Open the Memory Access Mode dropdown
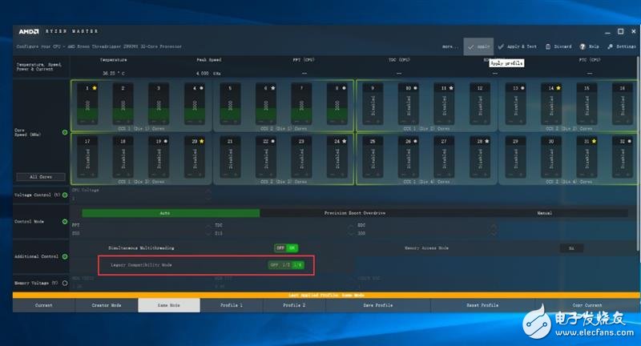 (x=571, y=248)
